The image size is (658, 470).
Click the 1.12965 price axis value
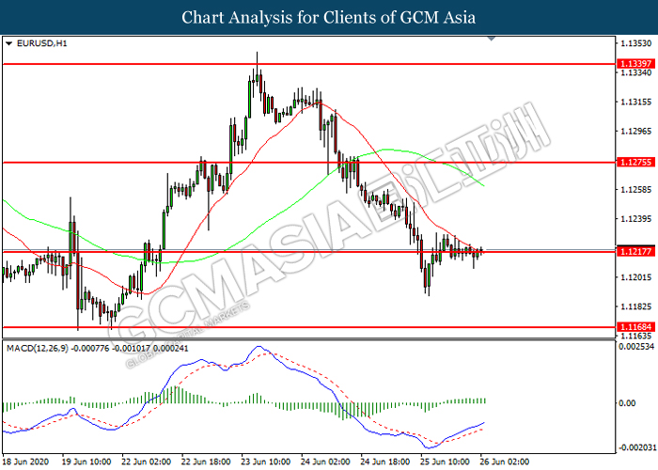[x=635, y=132]
